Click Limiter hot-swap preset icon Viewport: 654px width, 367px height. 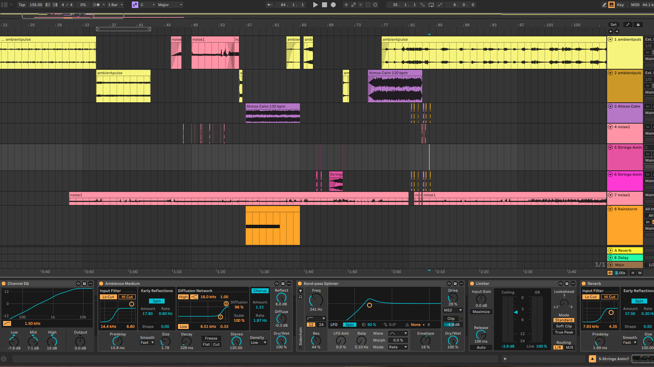click(x=561, y=283)
